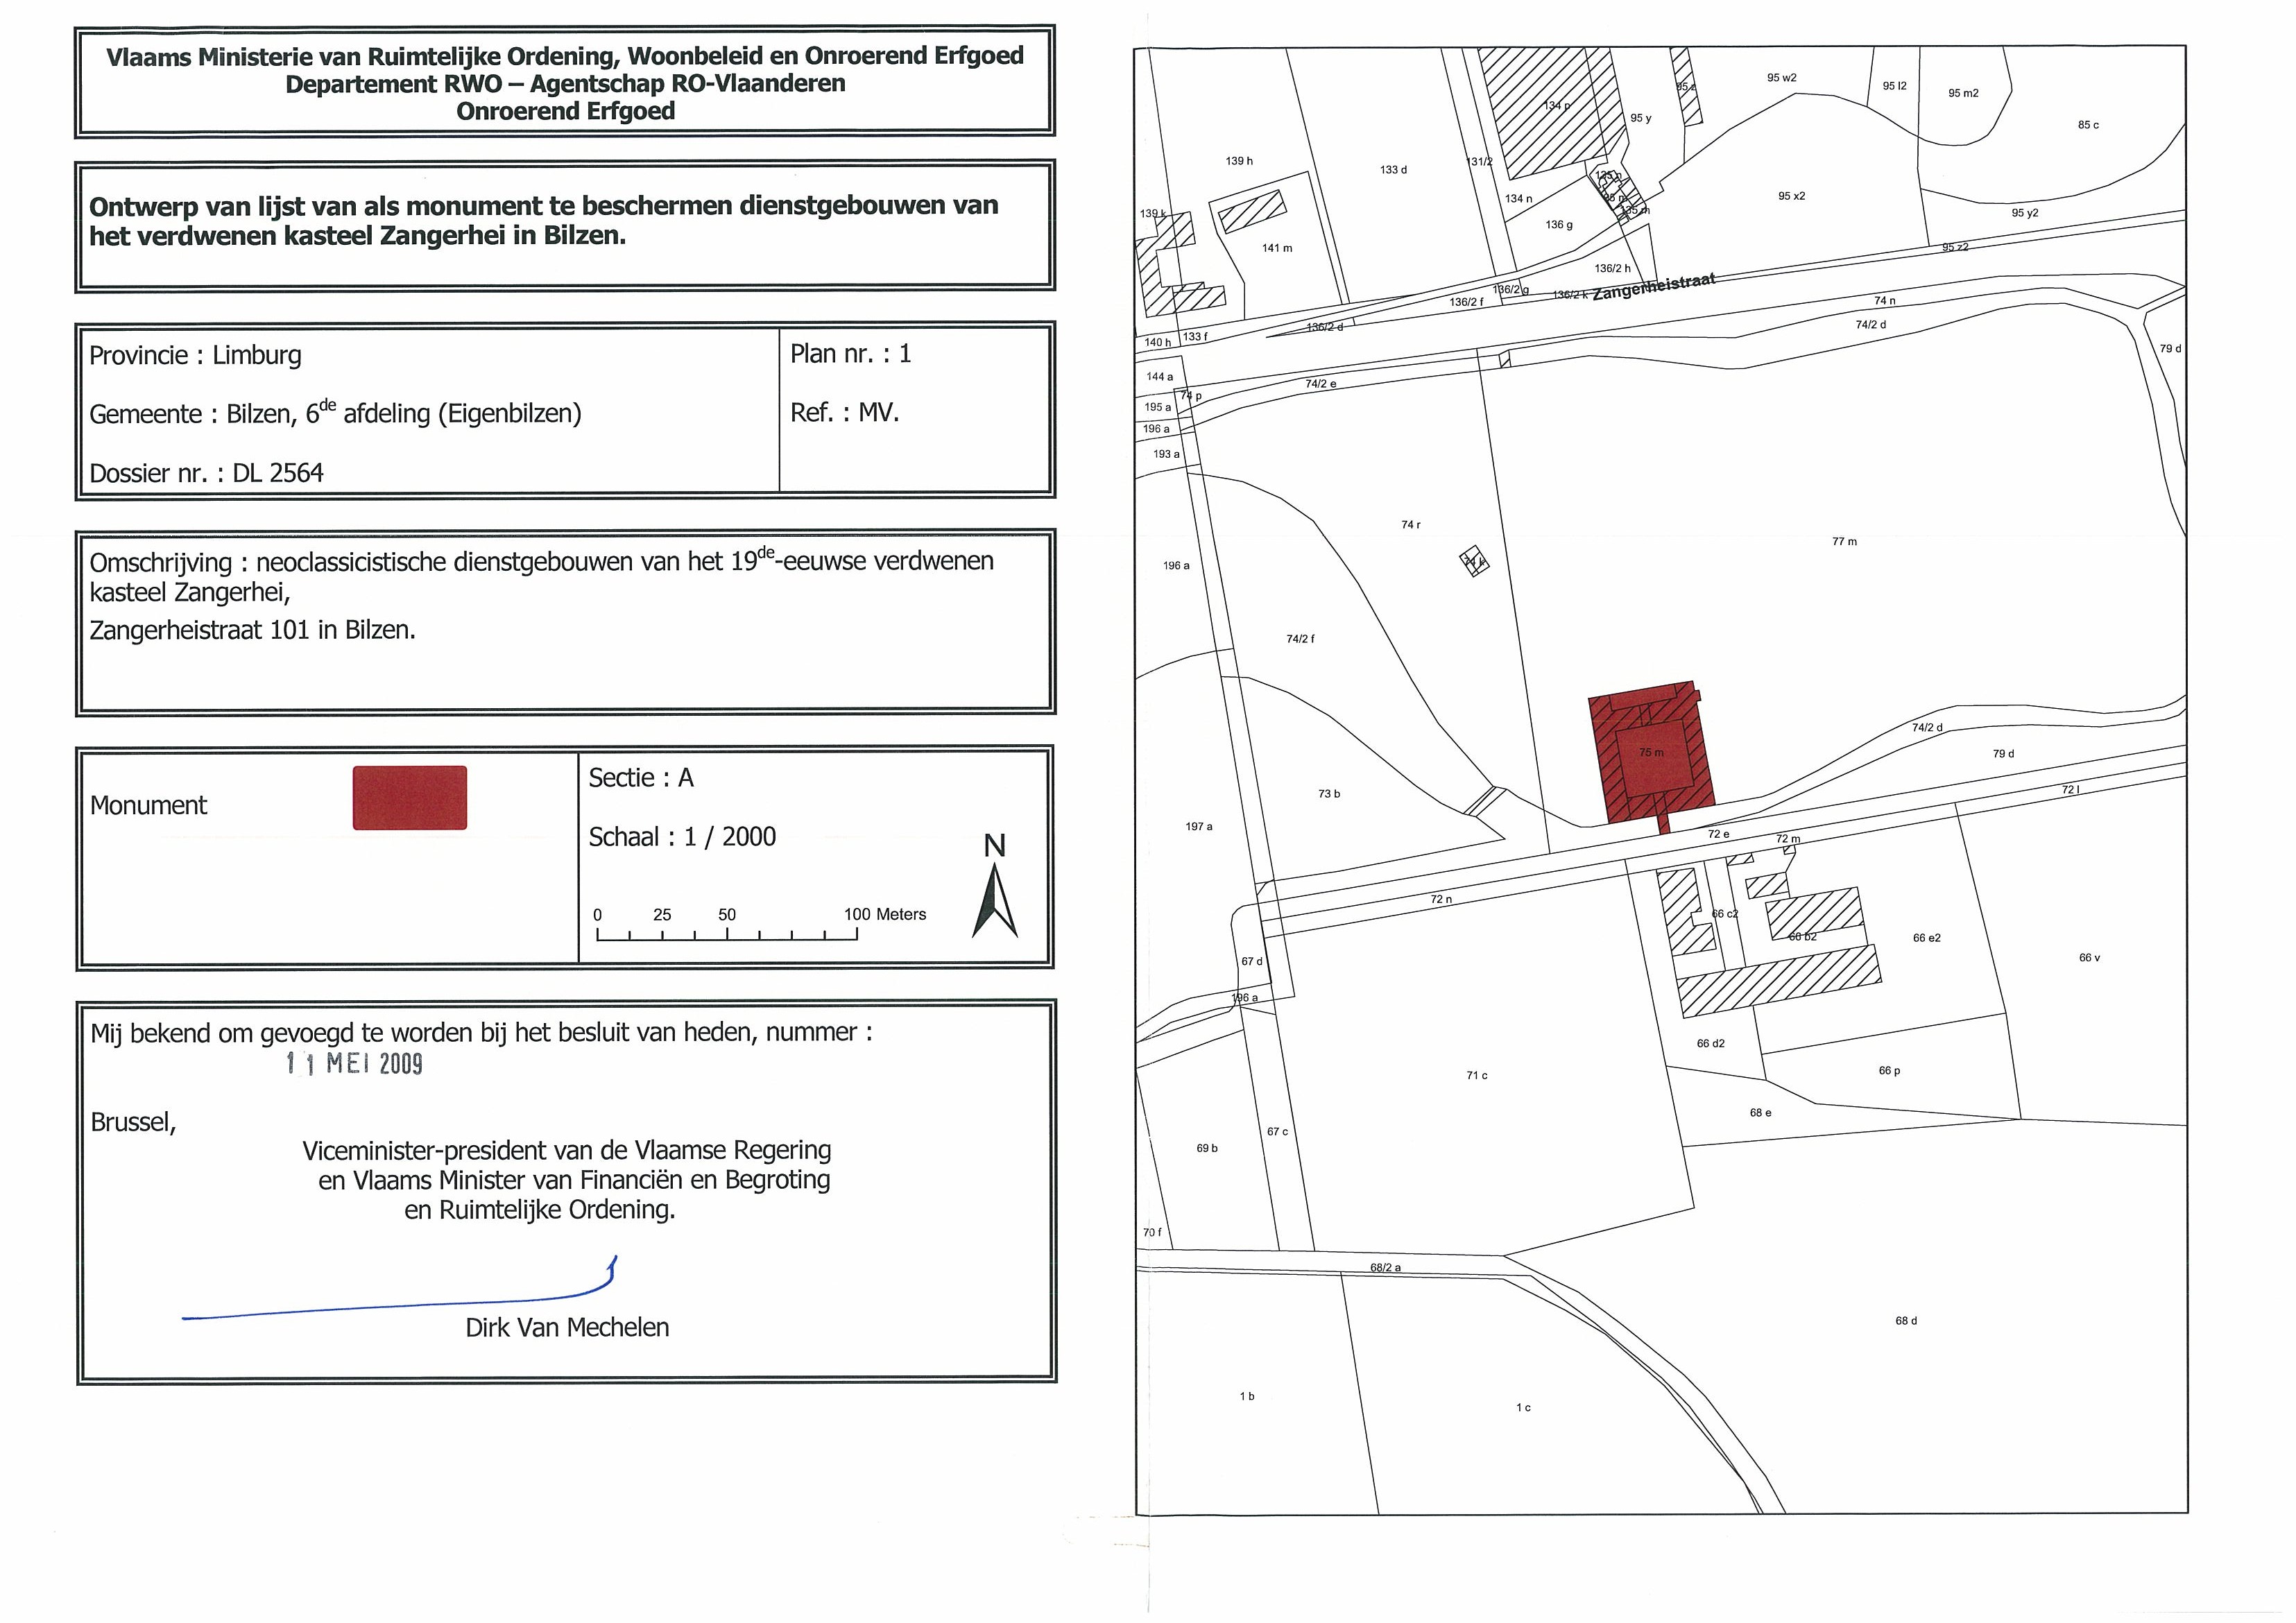Click parcel label 77 m
This screenshot has height=1623, width=2296.
coord(1844,542)
